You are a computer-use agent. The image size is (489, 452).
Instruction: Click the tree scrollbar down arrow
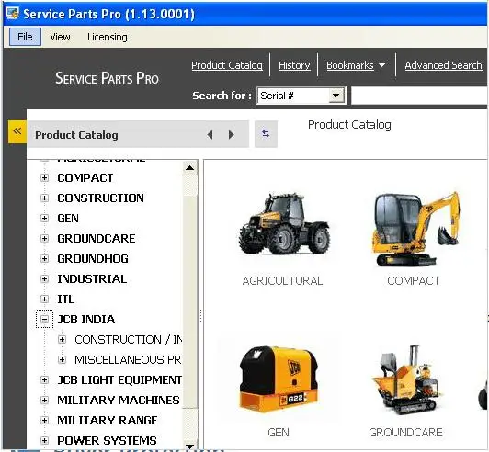[189, 446]
